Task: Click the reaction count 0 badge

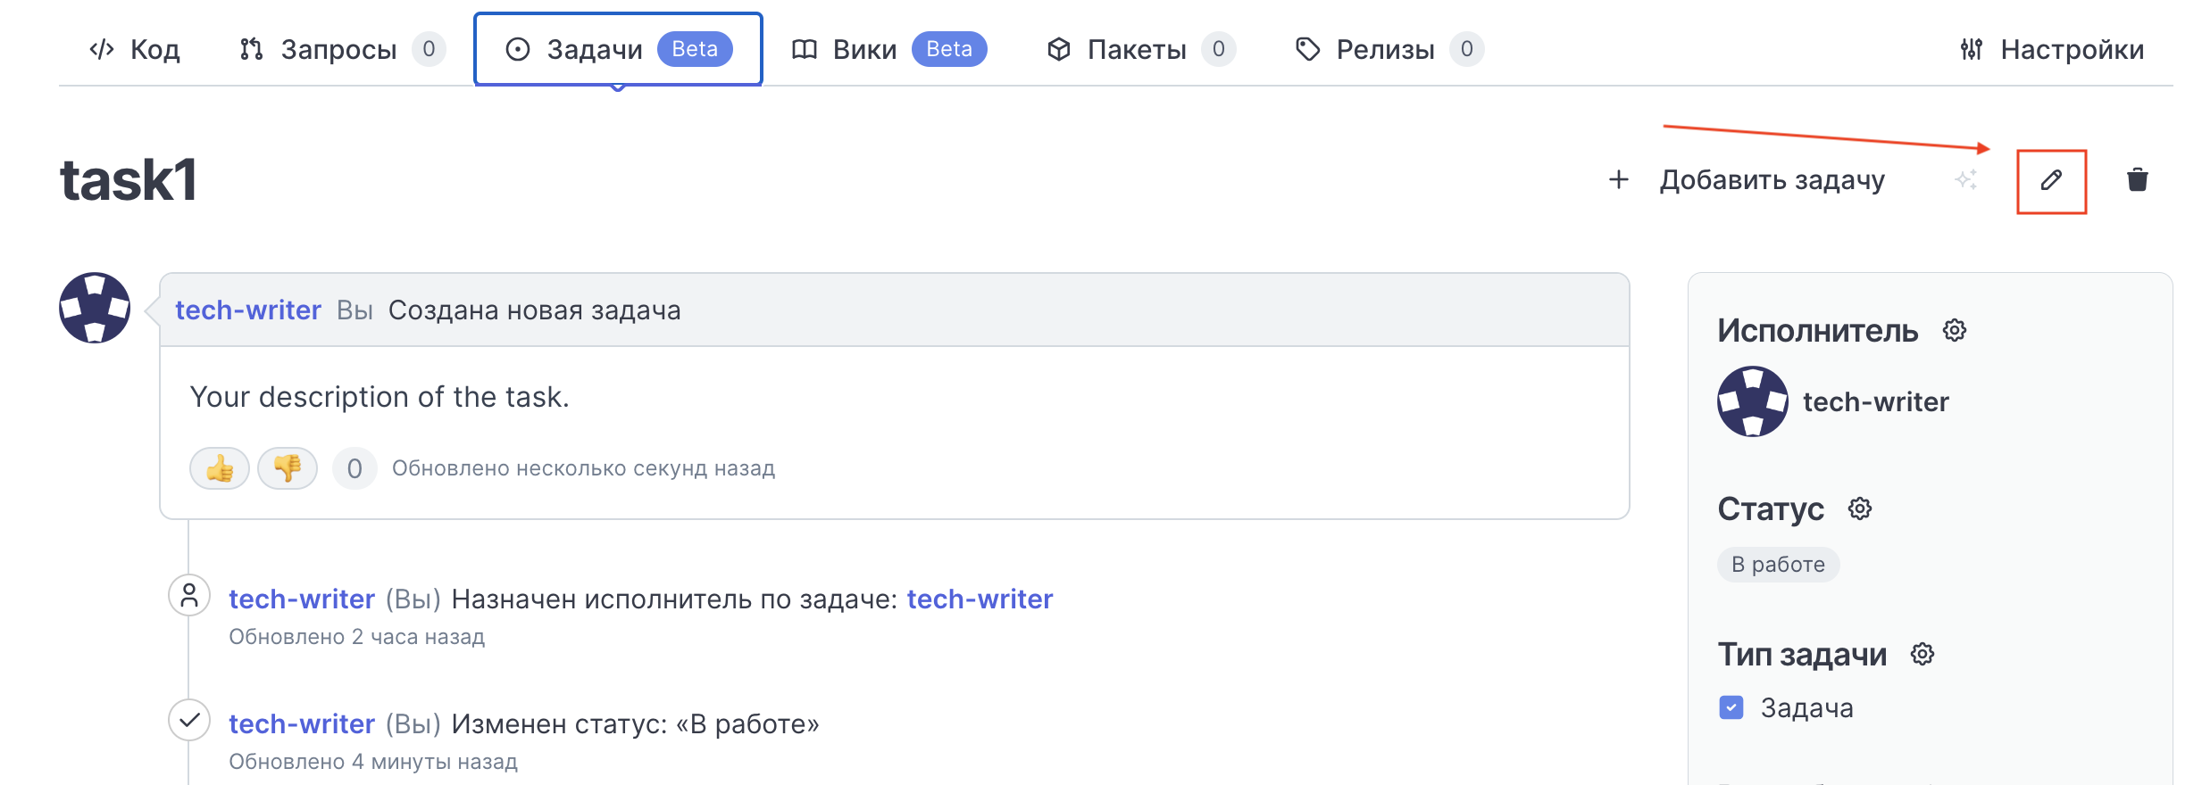Action: [354, 468]
